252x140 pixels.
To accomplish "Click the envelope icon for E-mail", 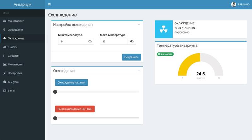I will tap(4, 91).
